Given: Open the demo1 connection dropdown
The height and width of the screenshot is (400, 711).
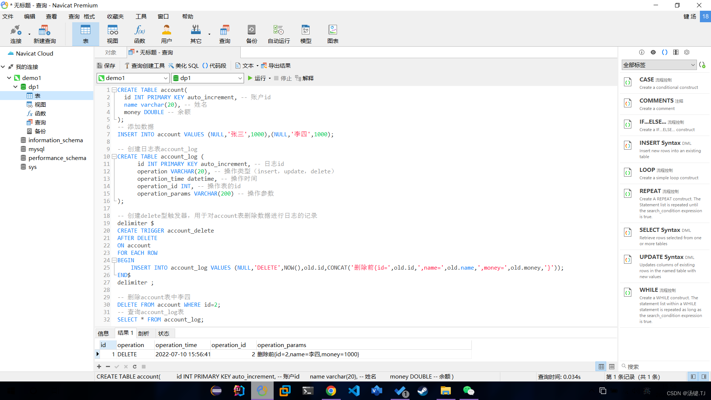Looking at the screenshot, I should coord(165,78).
